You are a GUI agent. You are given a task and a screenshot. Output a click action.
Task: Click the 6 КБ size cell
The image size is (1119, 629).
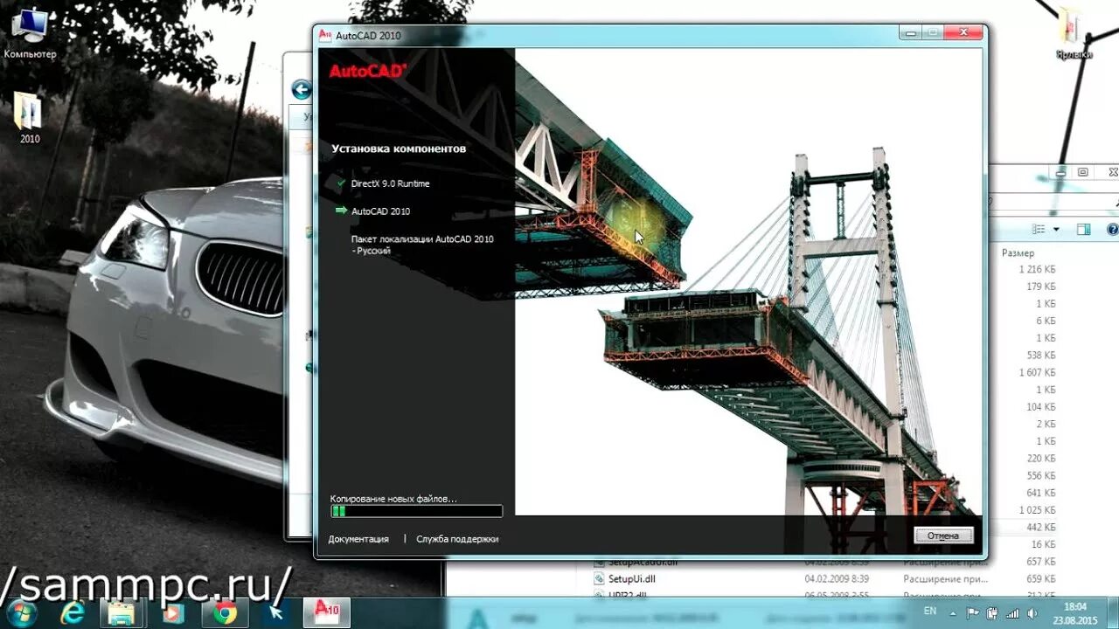tap(1046, 321)
